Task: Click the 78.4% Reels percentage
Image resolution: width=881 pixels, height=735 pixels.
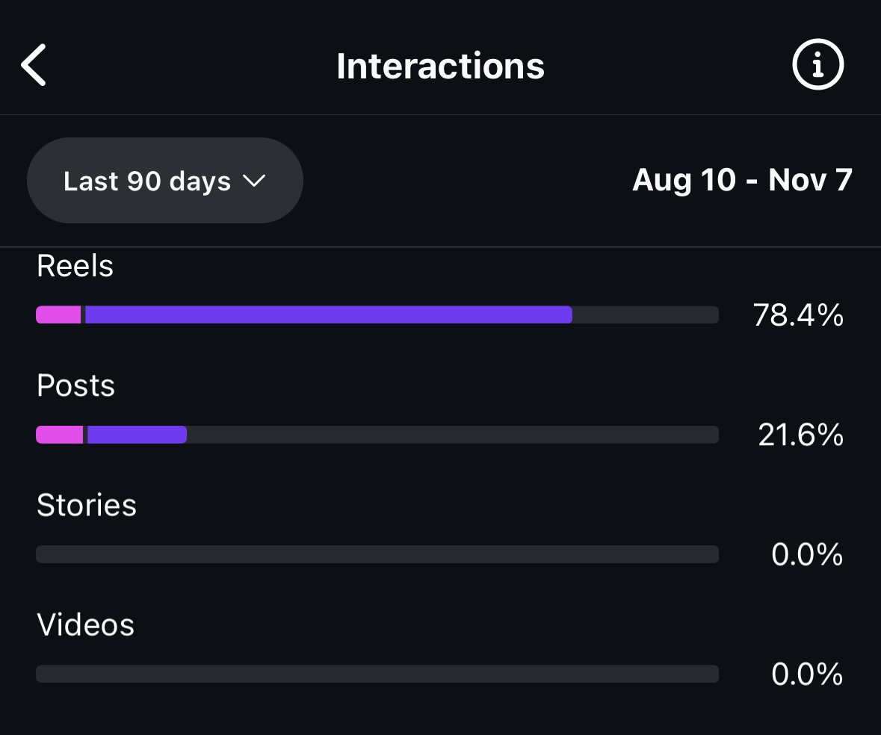Action: point(798,316)
